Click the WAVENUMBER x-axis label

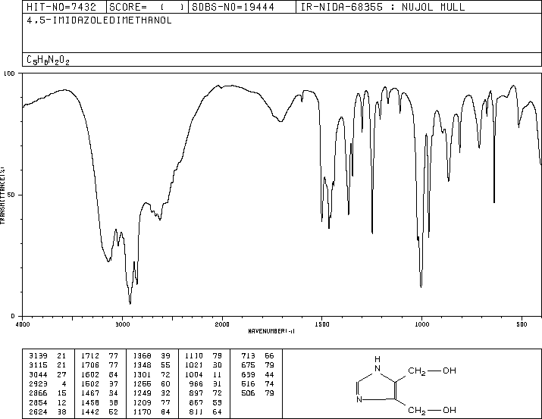[271, 331]
